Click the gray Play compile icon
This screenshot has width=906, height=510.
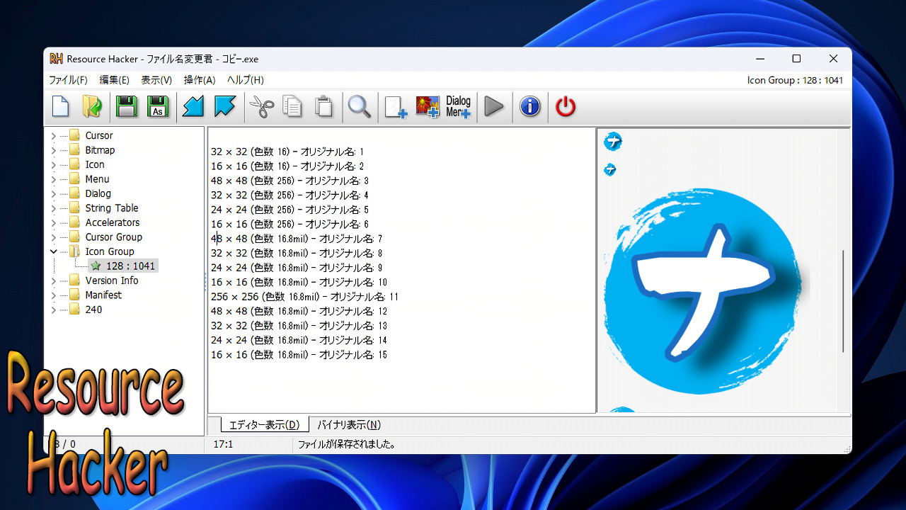[494, 107]
